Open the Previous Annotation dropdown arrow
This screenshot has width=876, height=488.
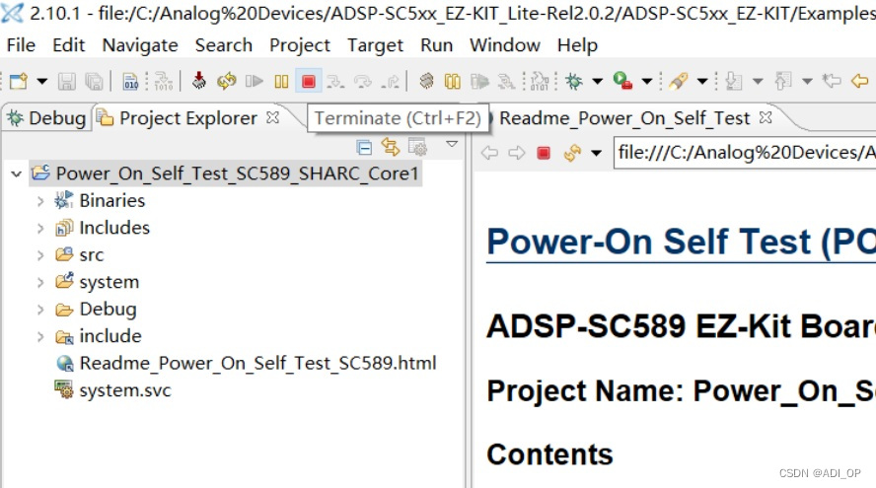click(807, 82)
